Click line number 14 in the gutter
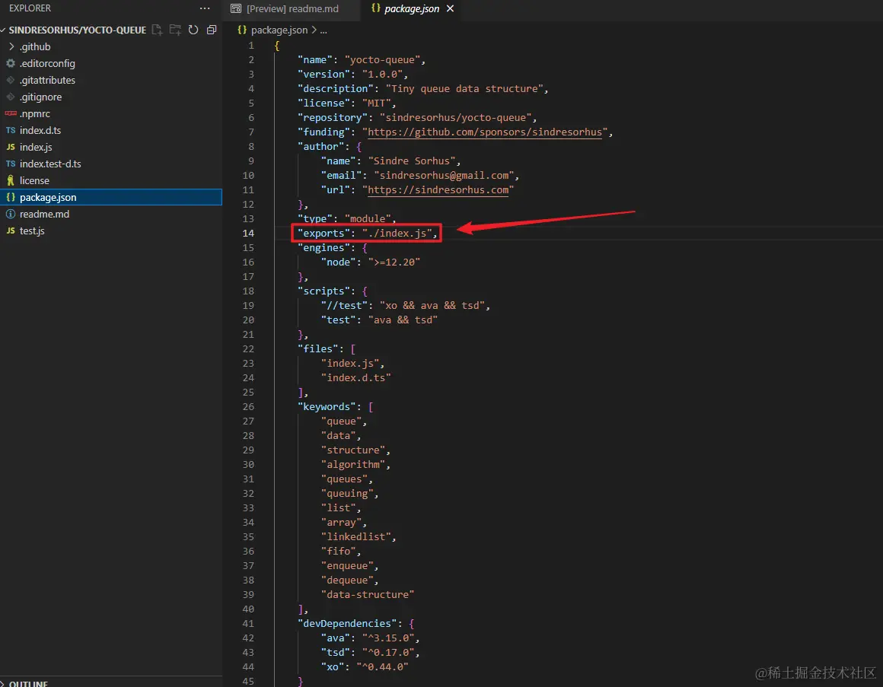883x687 pixels. coord(248,234)
